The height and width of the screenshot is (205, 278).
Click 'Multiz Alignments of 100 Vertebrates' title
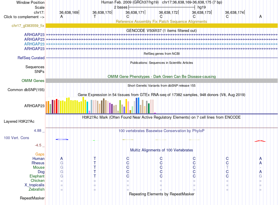coord(162,150)
